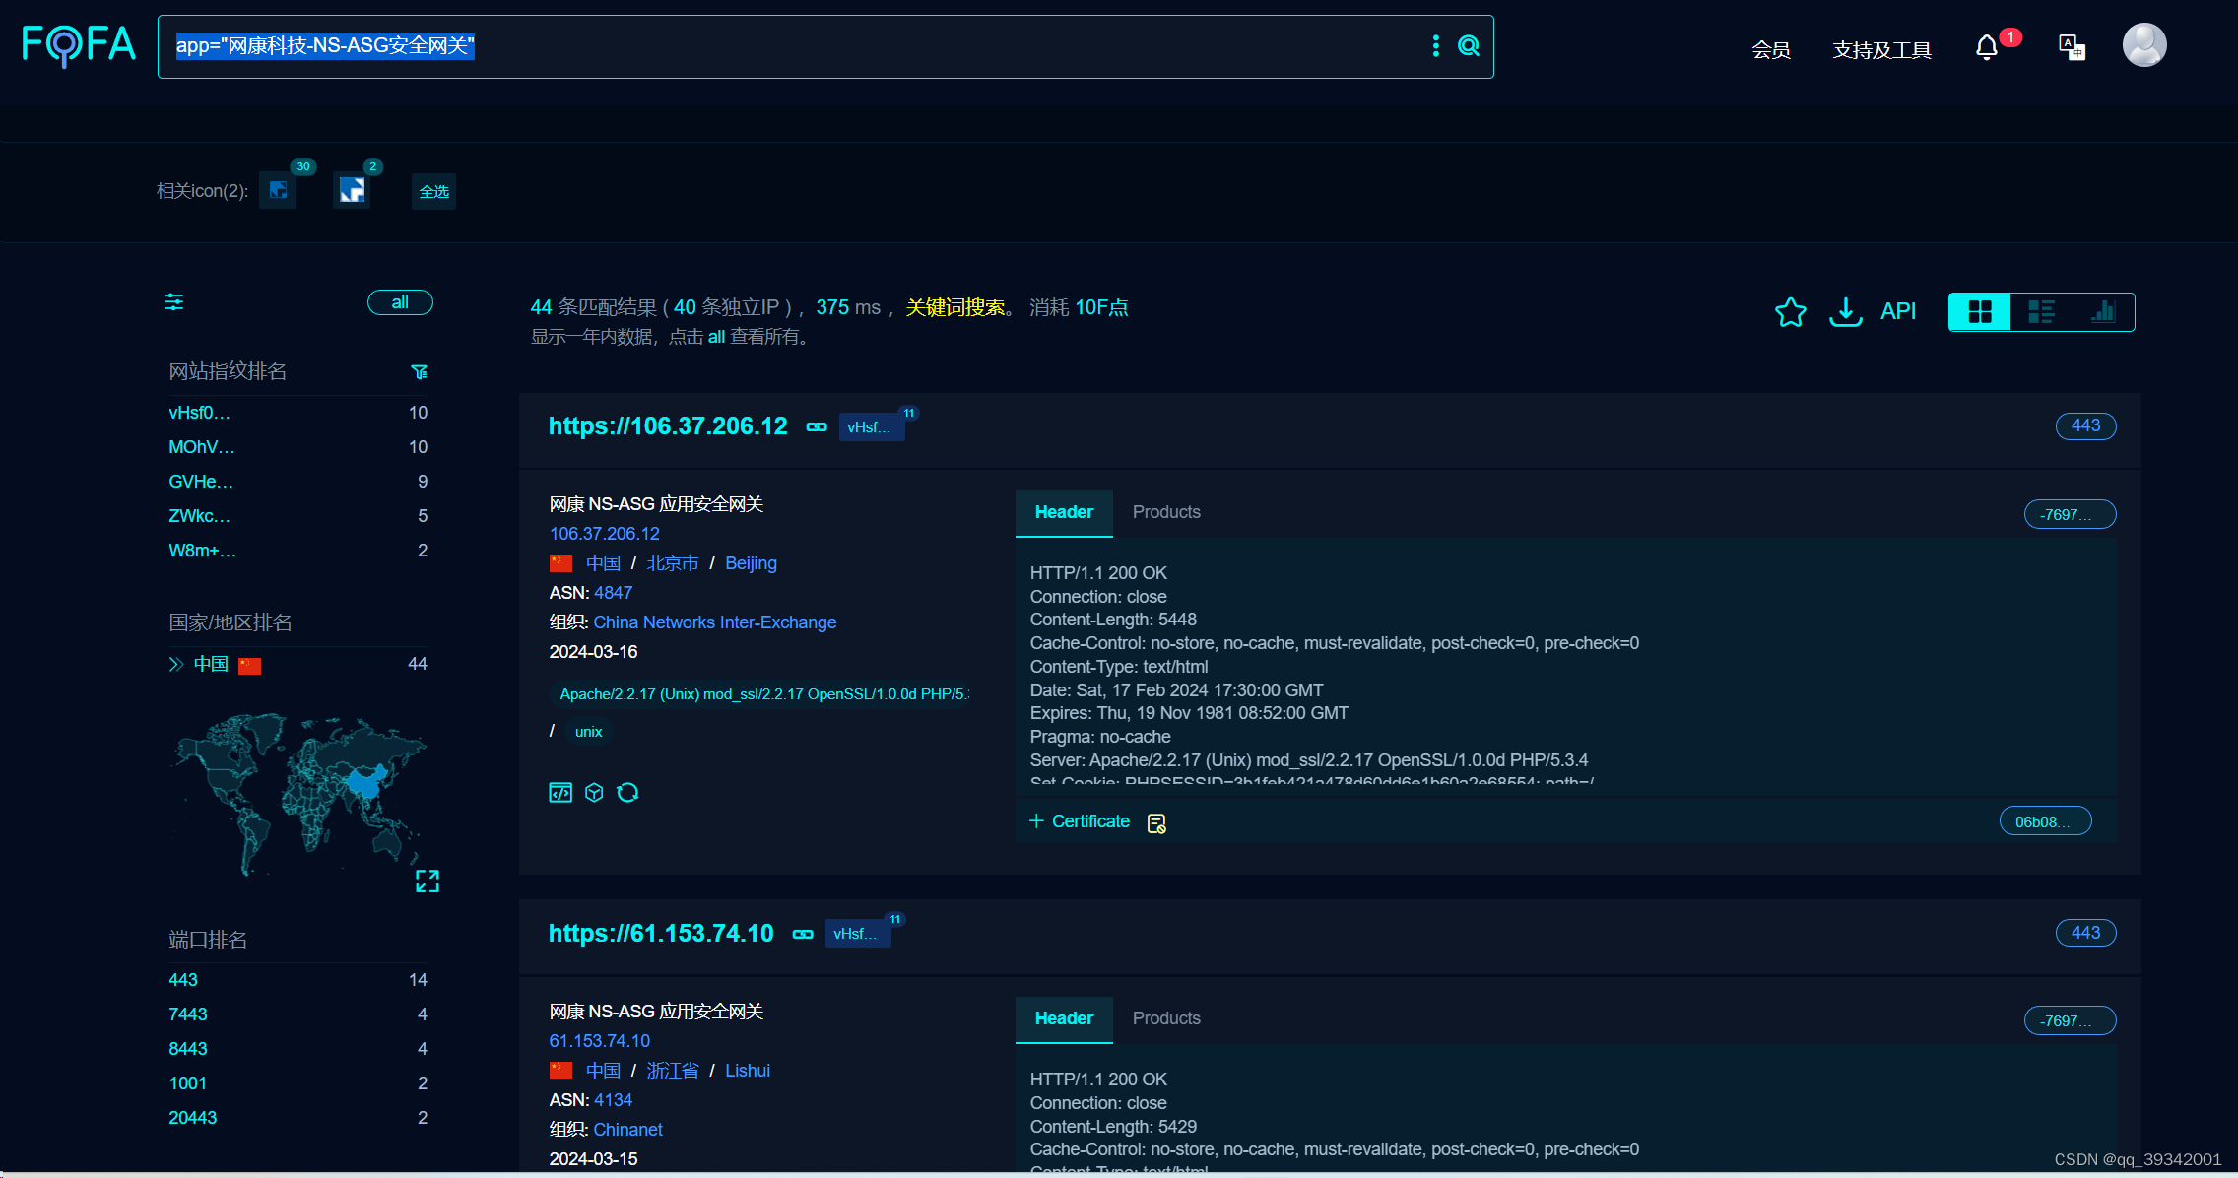Open the 会员 menu item
Image resolution: width=2238 pixels, height=1178 pixels.
pos(1770,50)
